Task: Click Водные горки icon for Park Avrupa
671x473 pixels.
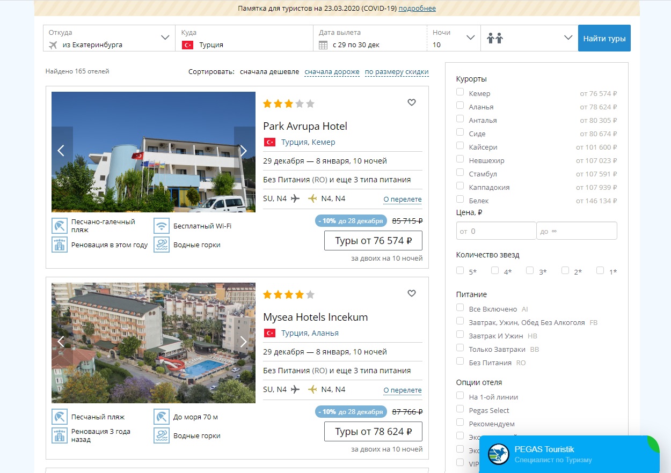Action: 162,245
